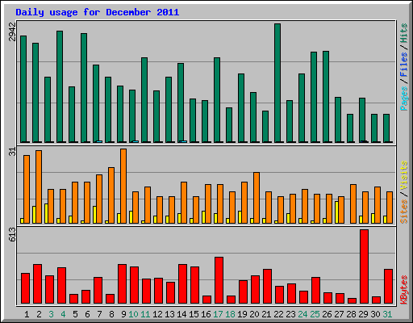
Task: Click the orange visits bar for day 20
Action: pyautogui.click(x=257, y=198)
